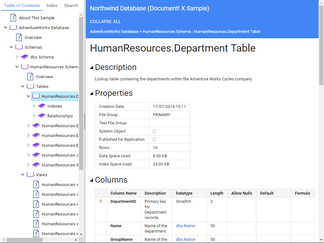
Task: Click the HumanResources.J closed book icon
Action: point(36,155)
